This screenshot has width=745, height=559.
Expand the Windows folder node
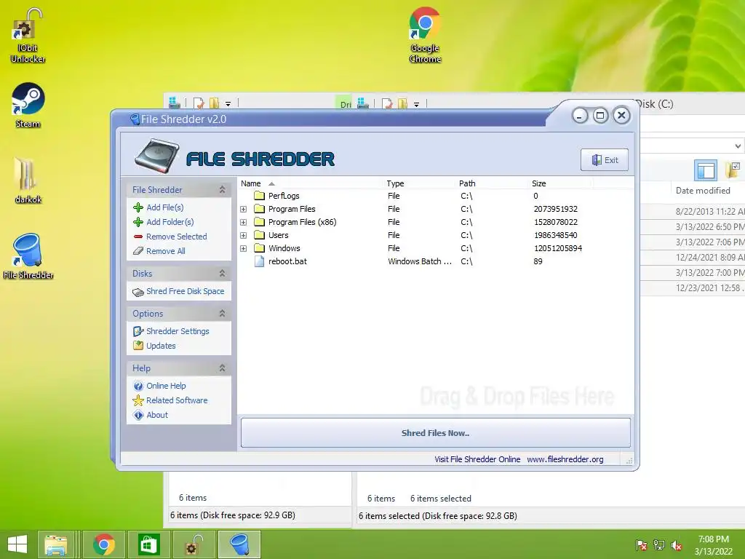coord(243,249)
